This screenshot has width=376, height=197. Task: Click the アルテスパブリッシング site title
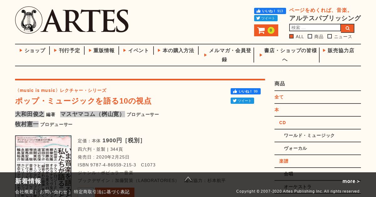(325, 18)
